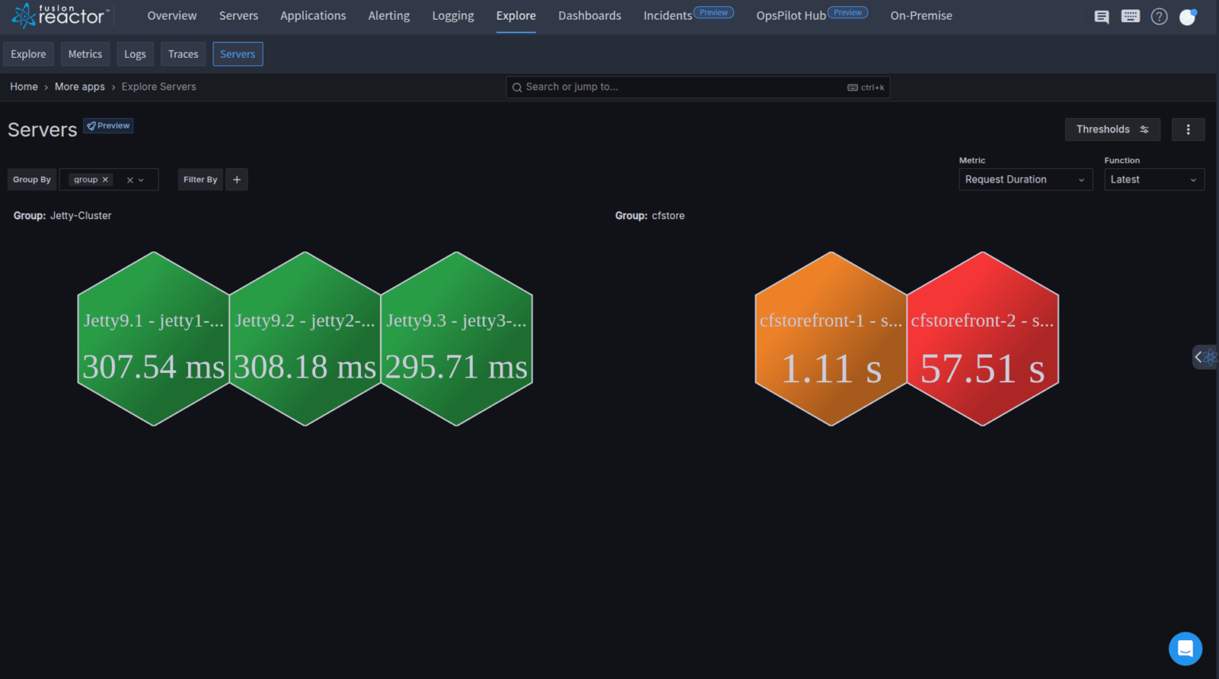Switch to the Traces tab
This screenshot has width=1219, height=679.
click(x=183, y=54)
